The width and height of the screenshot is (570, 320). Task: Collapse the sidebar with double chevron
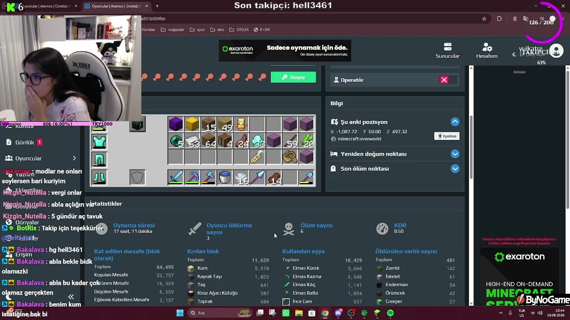click(71, 297)
